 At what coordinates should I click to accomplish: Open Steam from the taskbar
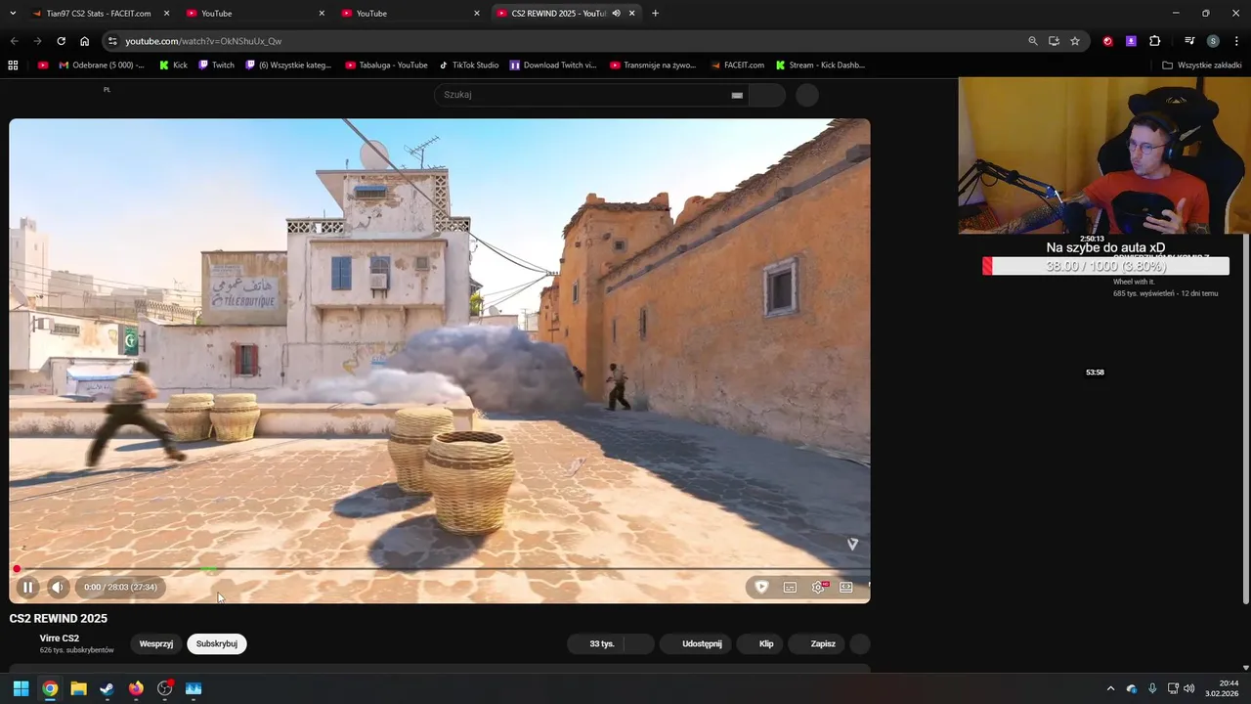click(x=107, y=688)
